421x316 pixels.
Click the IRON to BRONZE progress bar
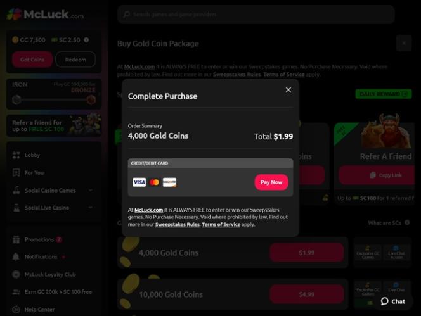(x=54, y=100)
